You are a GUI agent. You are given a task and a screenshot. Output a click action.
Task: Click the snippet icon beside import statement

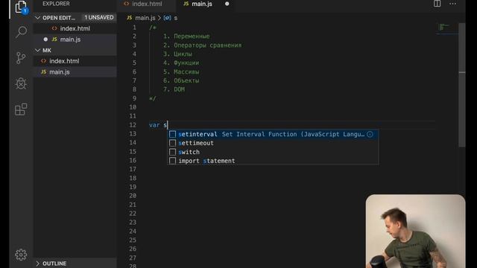172,161
